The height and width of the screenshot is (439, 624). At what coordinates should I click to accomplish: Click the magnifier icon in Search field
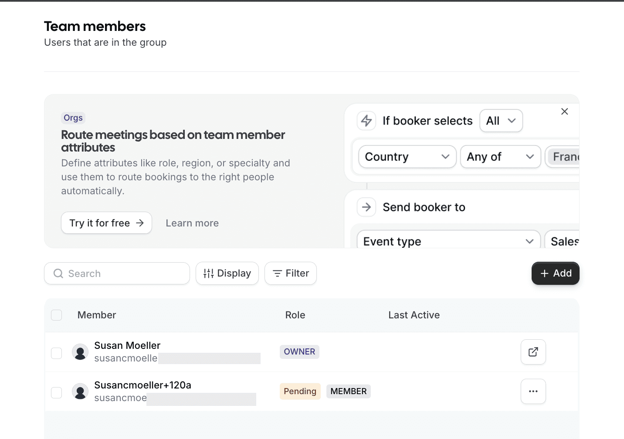tap(58, 274)
